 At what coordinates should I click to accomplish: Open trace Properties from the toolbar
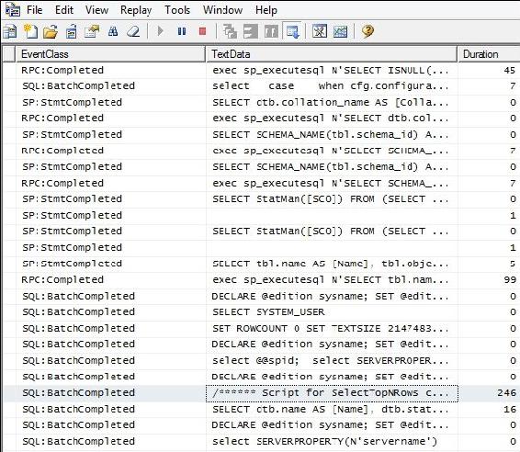[92, 32]
